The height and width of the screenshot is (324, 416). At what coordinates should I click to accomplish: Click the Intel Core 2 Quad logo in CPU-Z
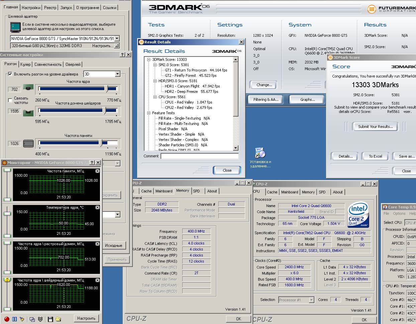pyautogui.click(x=358, y=214)
